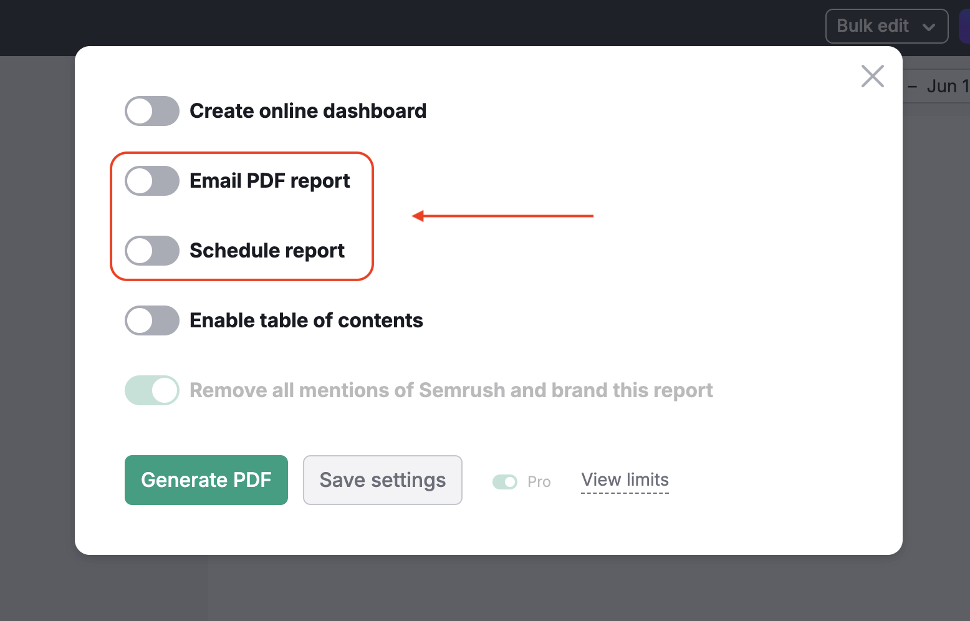The width and height of the screenshot is (970, 621).
Task: Switch on Enable table of contents
Action: pyautogui.click(x=151, y=320)
